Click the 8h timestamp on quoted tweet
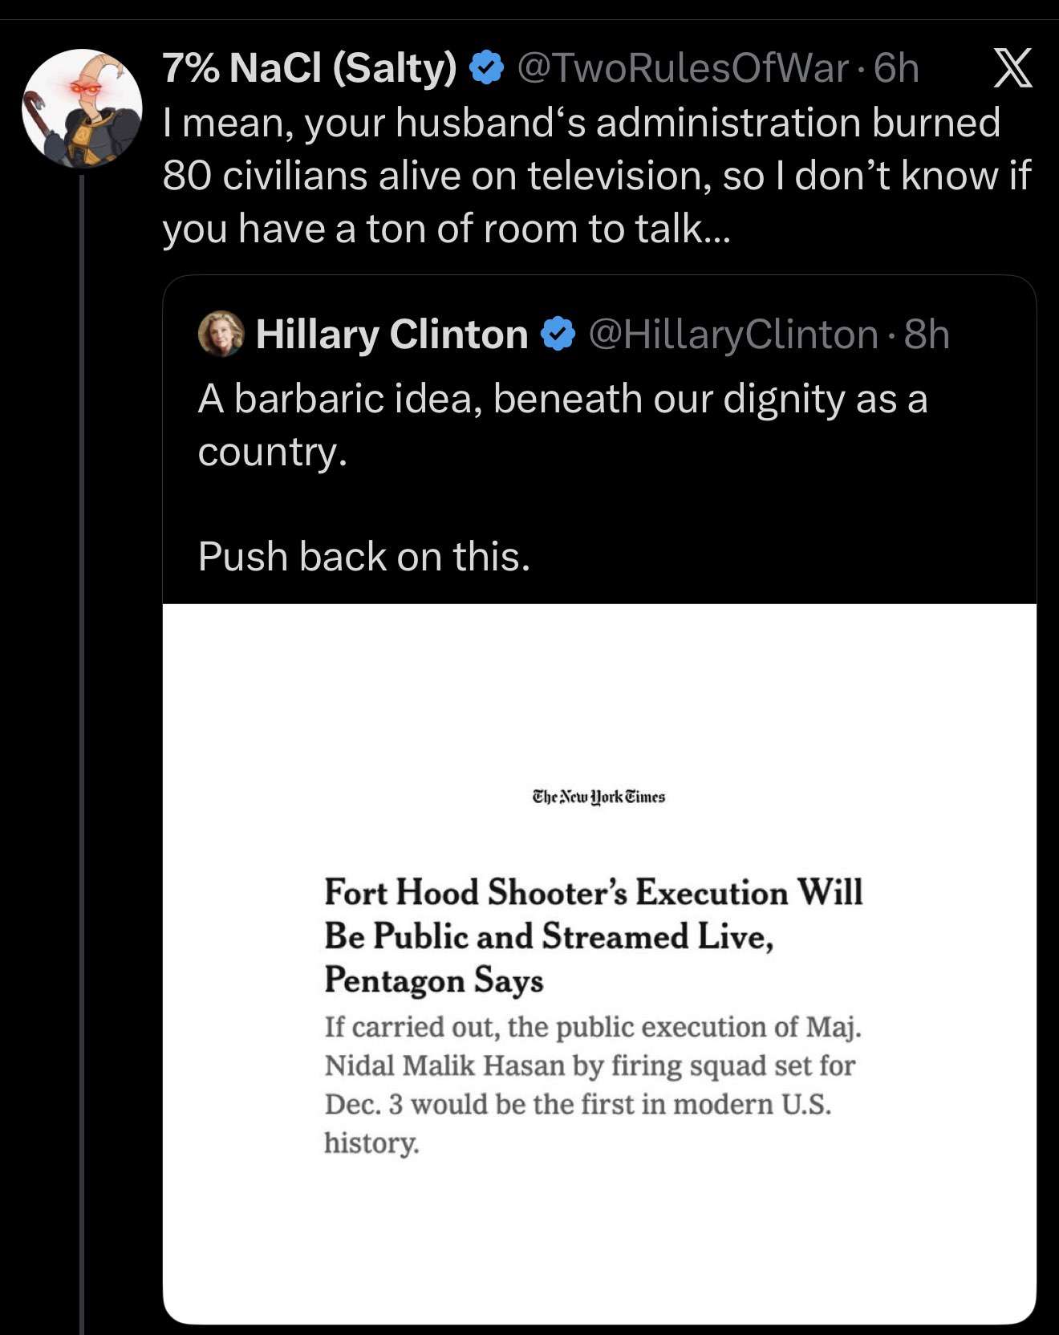 tap(927, 335)
